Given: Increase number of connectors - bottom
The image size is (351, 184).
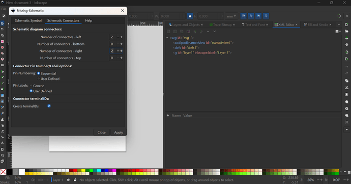Looking at the screenshot, I should 122,44.
